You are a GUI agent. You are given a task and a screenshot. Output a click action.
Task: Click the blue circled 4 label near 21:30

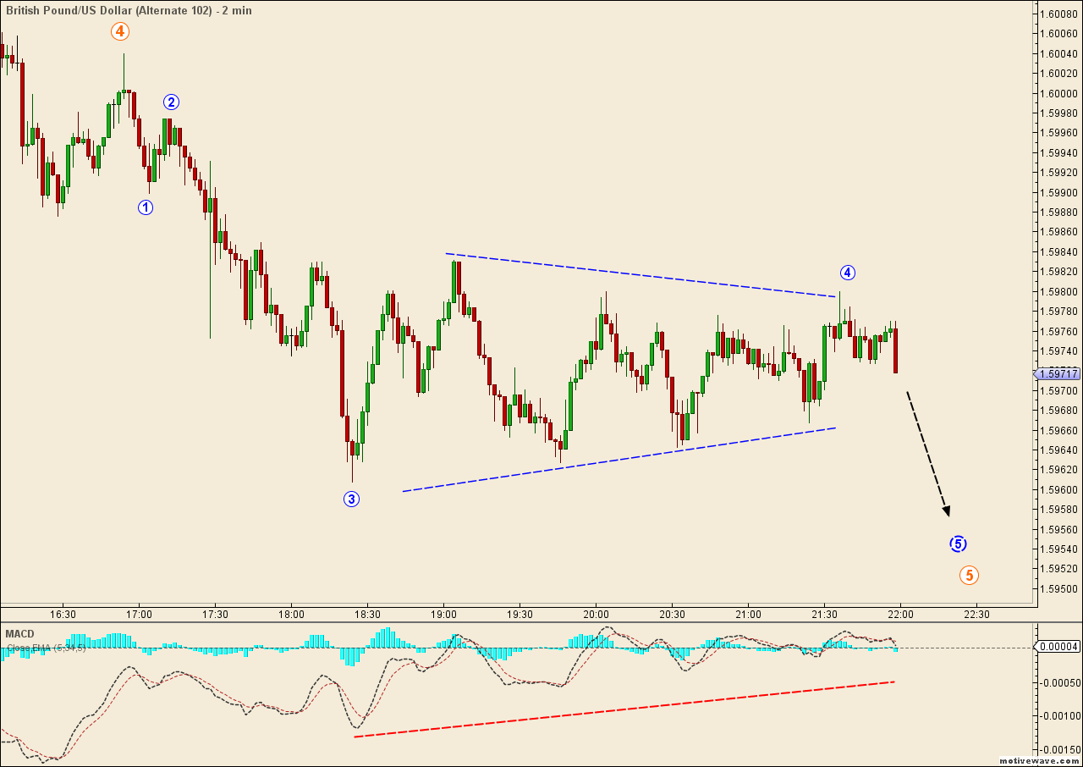(848, 273)
